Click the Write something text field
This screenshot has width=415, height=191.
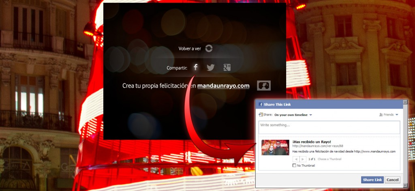point(329,127)
